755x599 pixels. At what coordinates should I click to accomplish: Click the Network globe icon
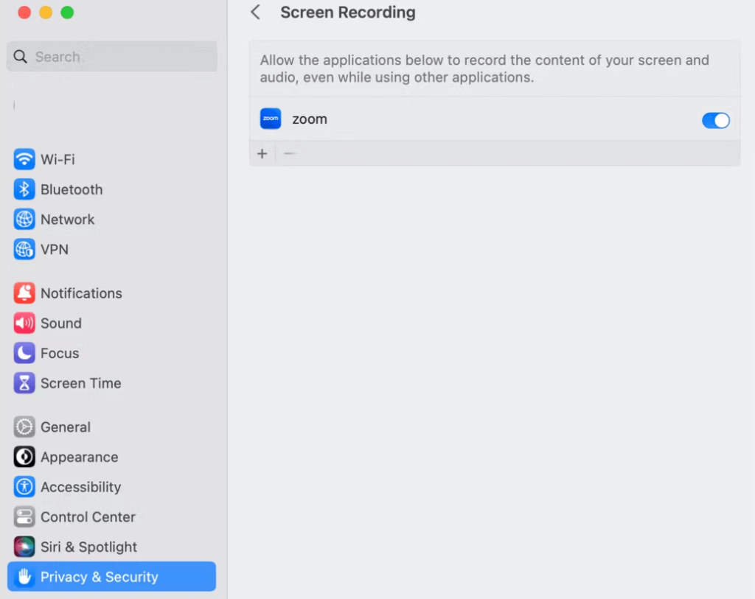tap(24, 220)
